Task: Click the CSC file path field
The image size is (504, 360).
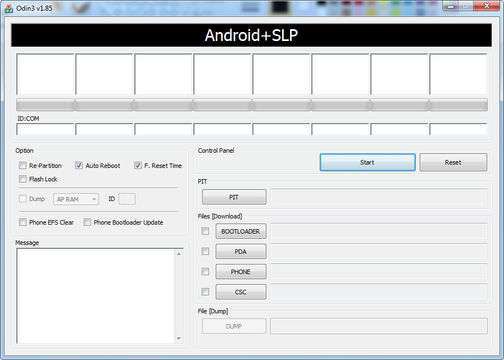Action: 379,292
